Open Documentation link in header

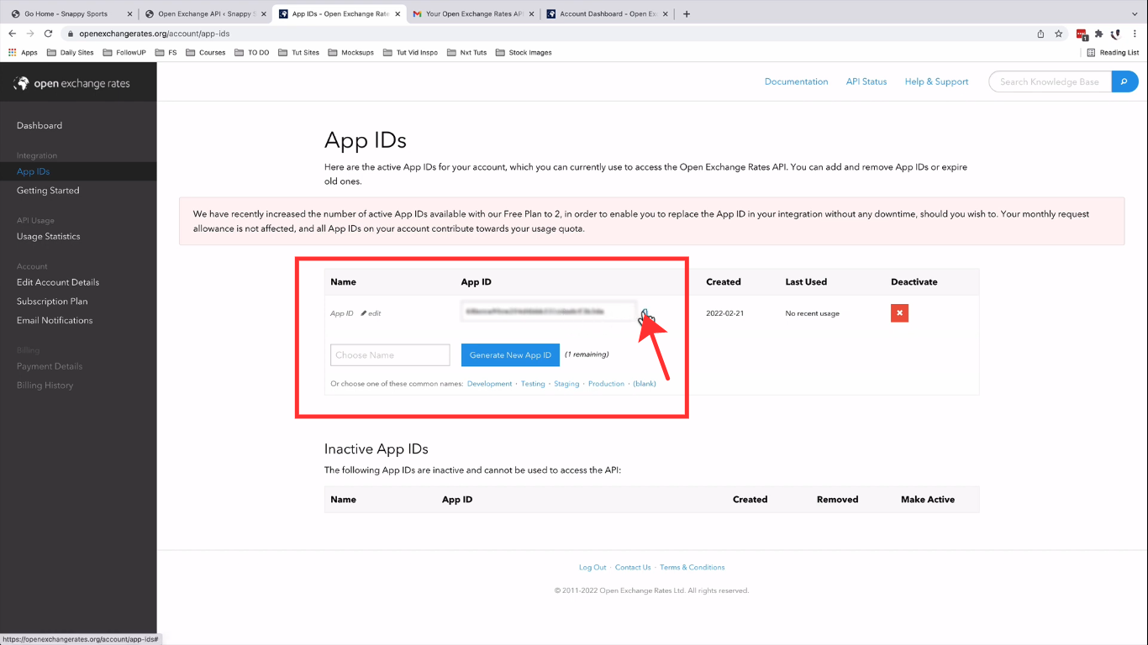point(796,81)
